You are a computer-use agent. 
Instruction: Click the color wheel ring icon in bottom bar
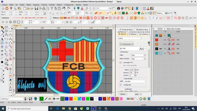[x=141, y=99]
